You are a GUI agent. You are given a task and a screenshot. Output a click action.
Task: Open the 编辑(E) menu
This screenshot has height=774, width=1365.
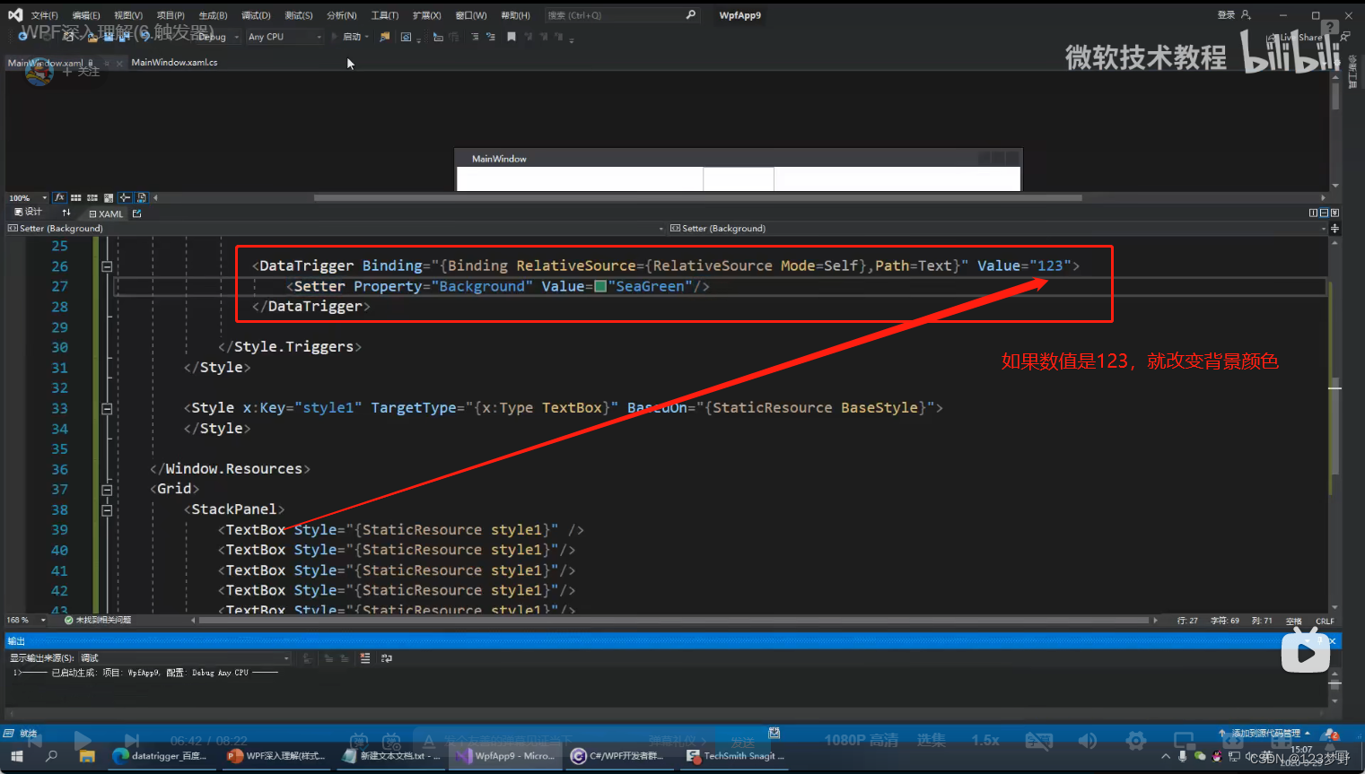[86, 15]
